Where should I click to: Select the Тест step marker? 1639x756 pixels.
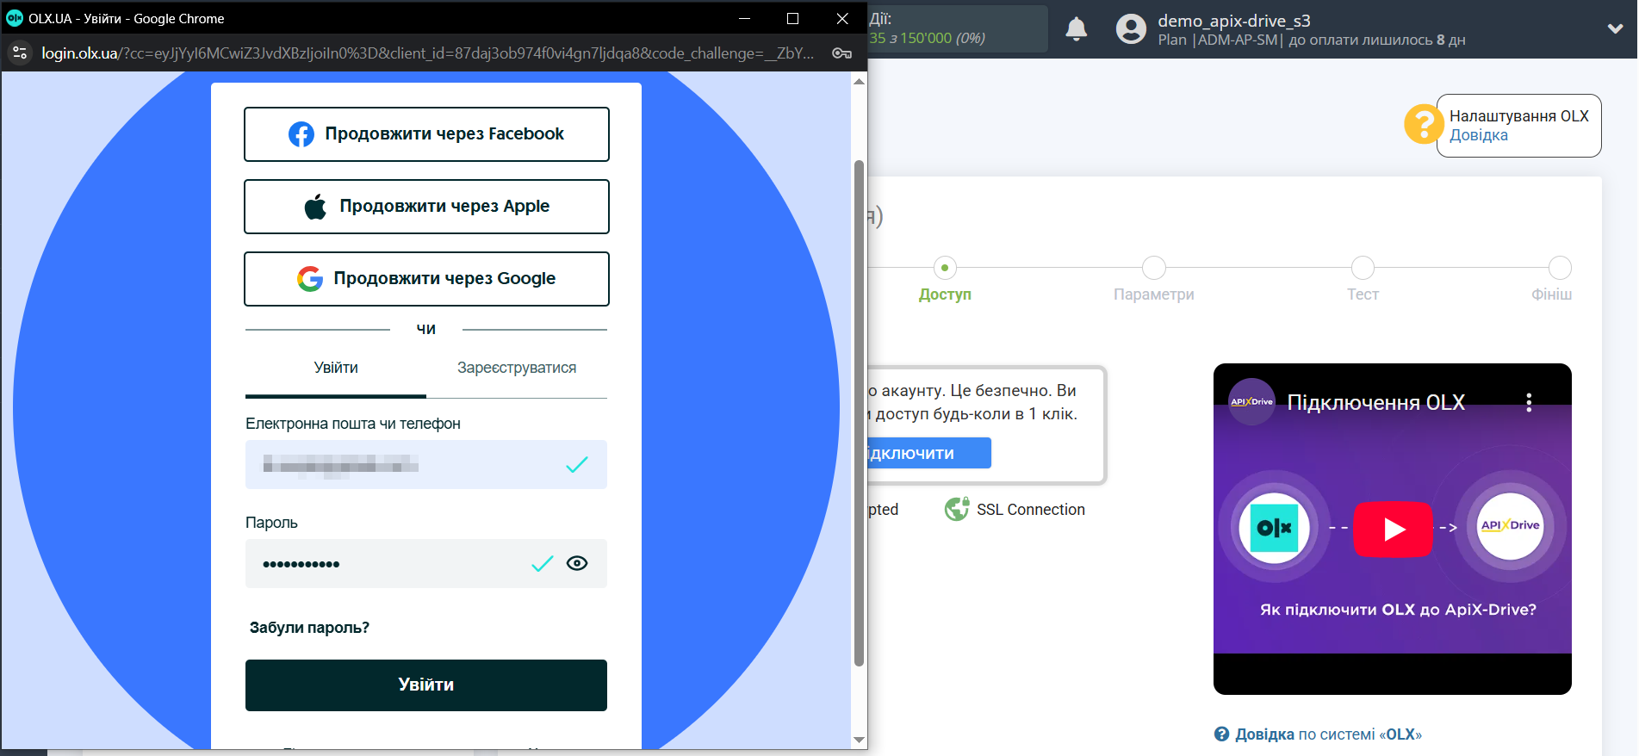pyautogui.click(x=1363, y=268)
